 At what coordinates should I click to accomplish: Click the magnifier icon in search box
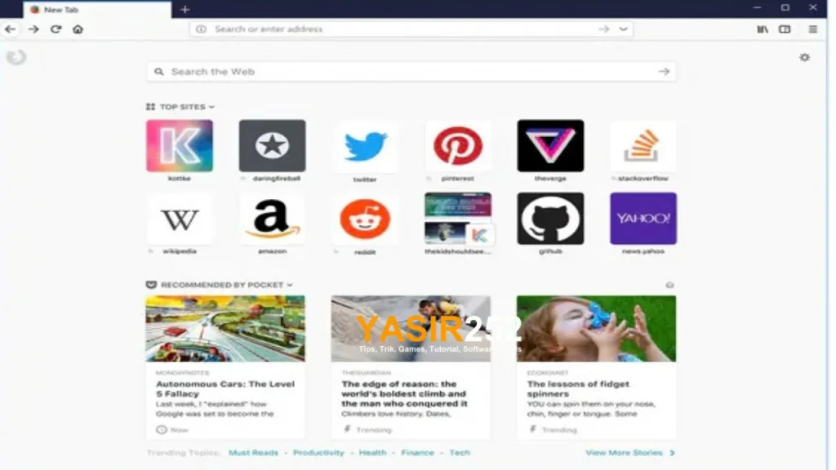click(159, 72)
